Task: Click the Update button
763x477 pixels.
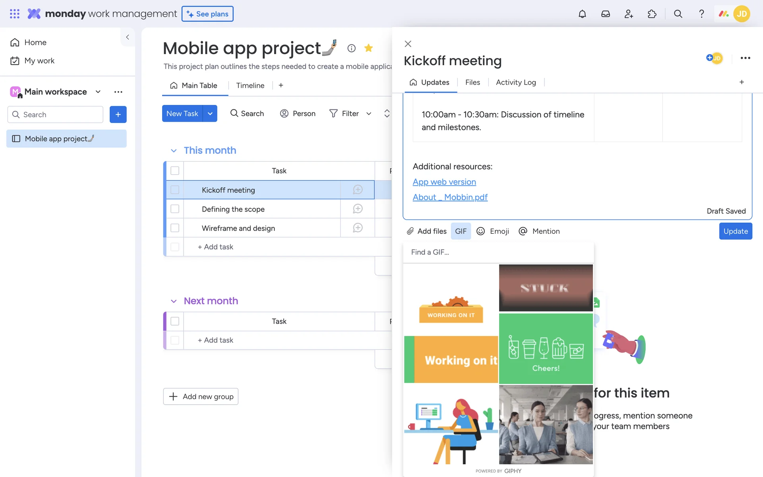Action: tap(735, 231)
